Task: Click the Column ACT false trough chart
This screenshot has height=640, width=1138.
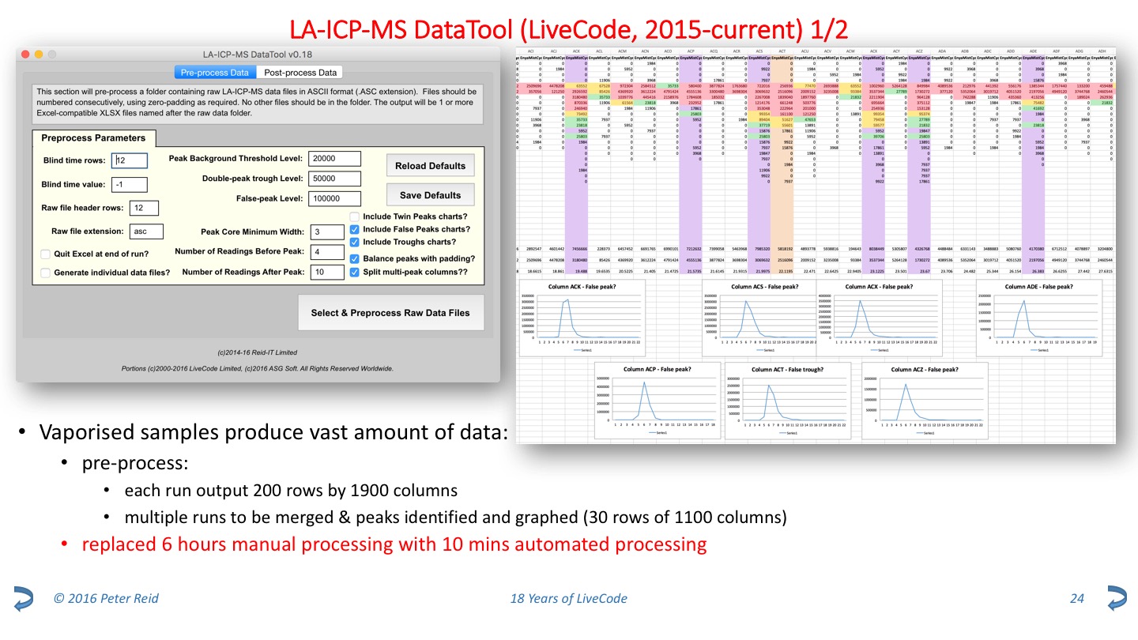Action: [x=787, y=401]
